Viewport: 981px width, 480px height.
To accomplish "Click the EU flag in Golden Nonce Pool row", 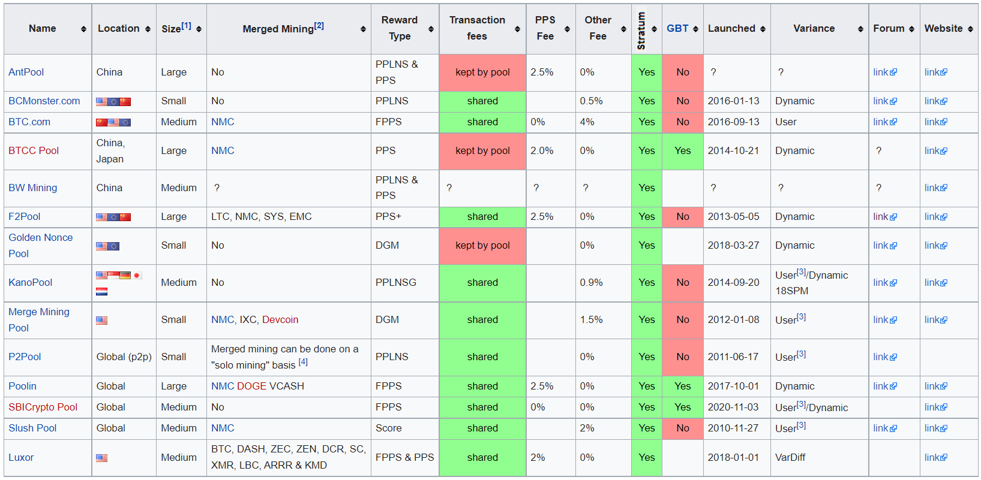I will 113,246.
